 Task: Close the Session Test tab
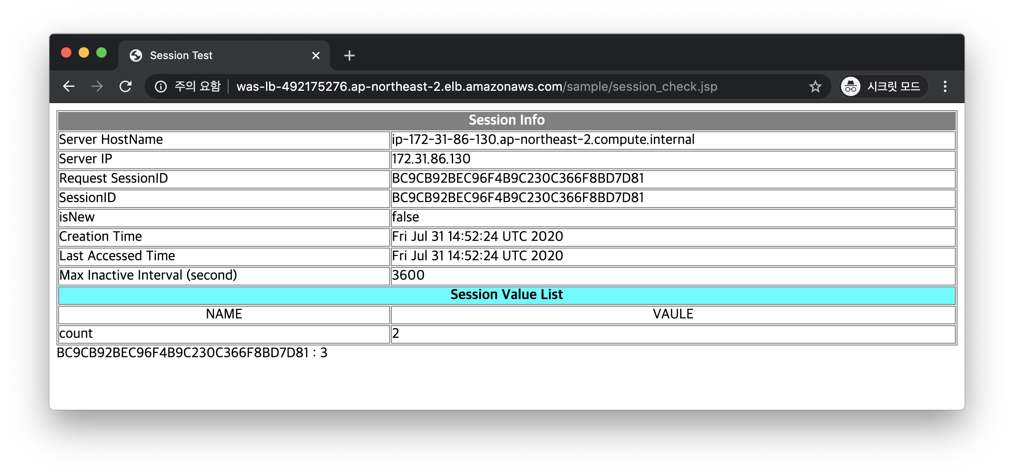[316, 56]
